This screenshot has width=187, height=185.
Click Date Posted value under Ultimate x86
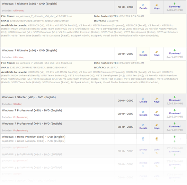[x=132, y=16]
